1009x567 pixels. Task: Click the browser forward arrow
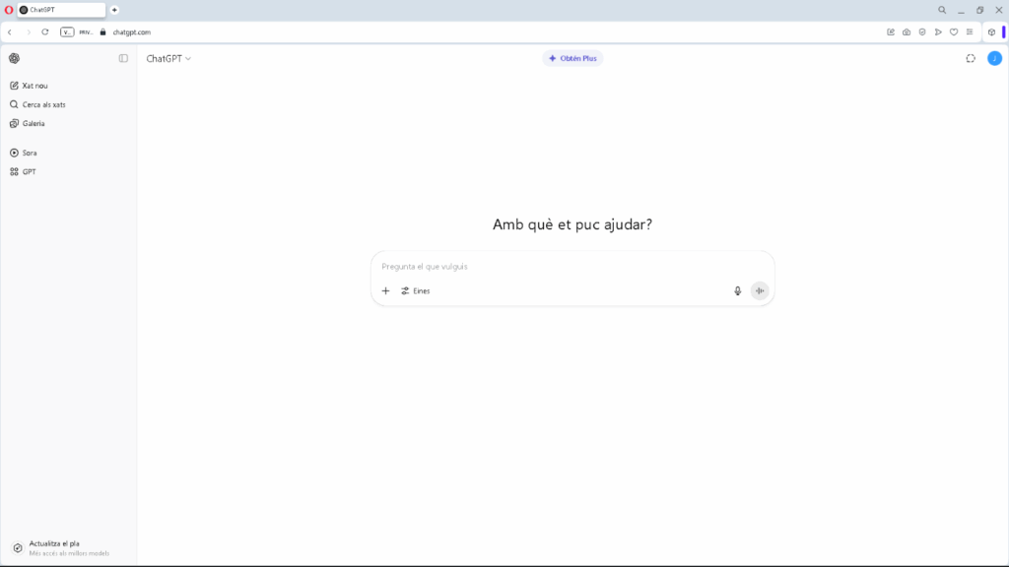(x=28, y=32)
